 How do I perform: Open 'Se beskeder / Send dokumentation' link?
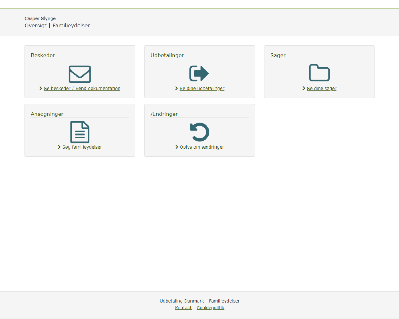[82, 89]
